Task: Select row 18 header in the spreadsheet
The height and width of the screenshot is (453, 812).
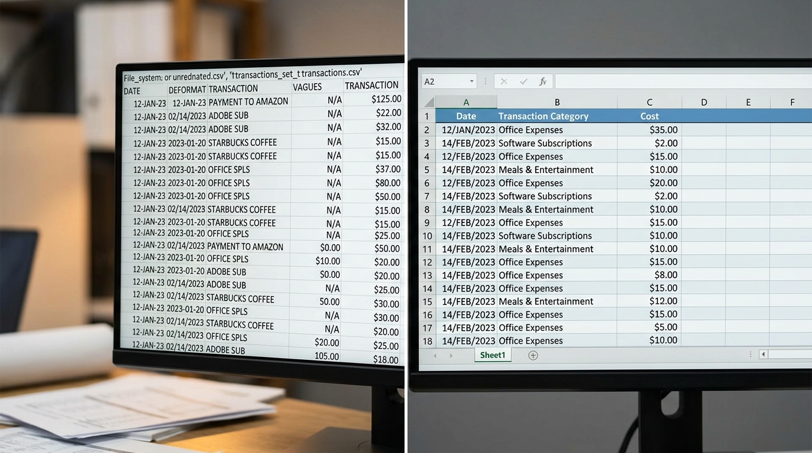Action: 427,341
